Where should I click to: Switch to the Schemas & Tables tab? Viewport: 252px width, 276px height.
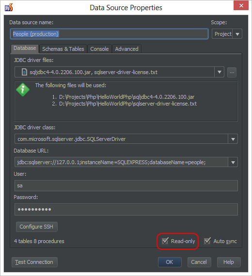[x=63, y=49]
